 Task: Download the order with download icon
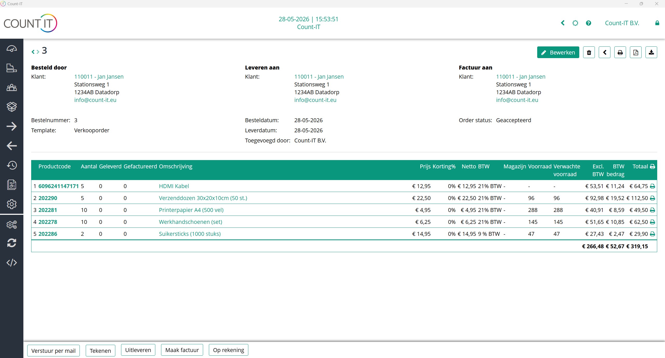click(651, 52)
